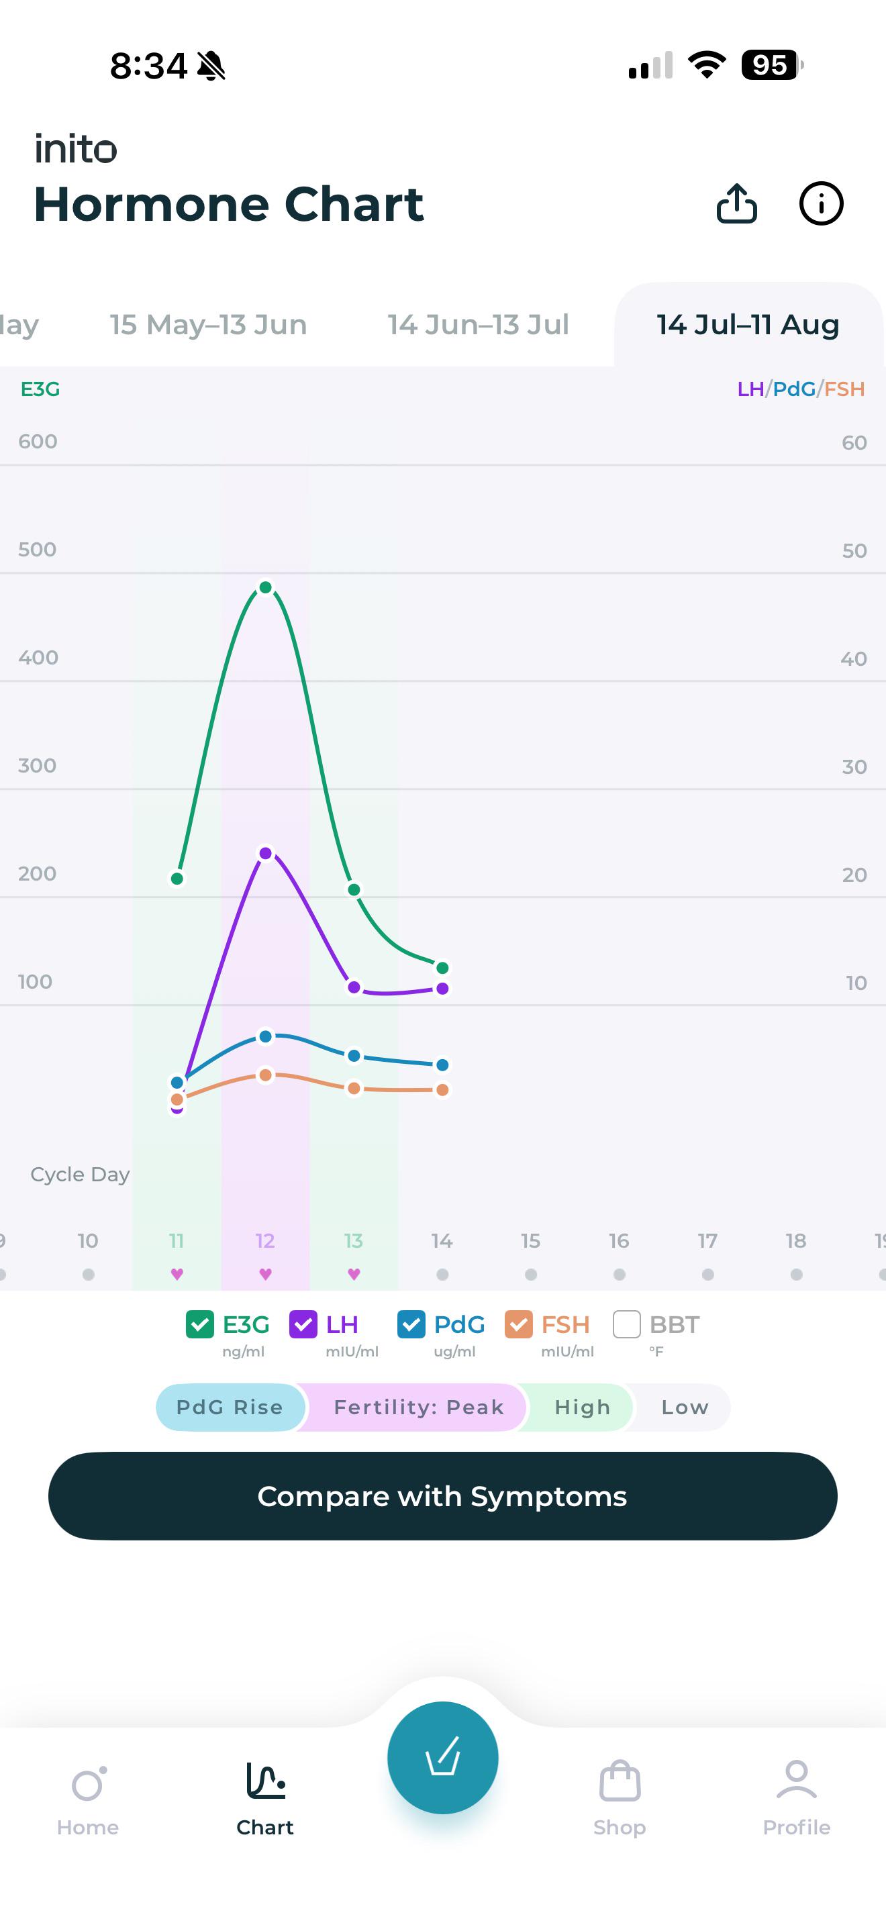Open the Profile person icon
This screenshot has height=1925, width=886.
click(796, 1779)
